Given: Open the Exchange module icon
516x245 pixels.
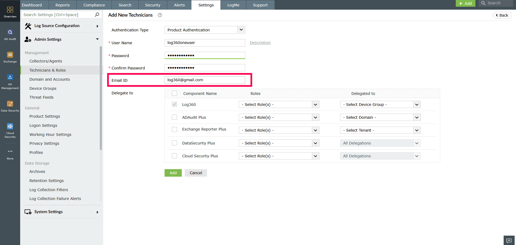Looking at the screenshot, I should (10, 55).
